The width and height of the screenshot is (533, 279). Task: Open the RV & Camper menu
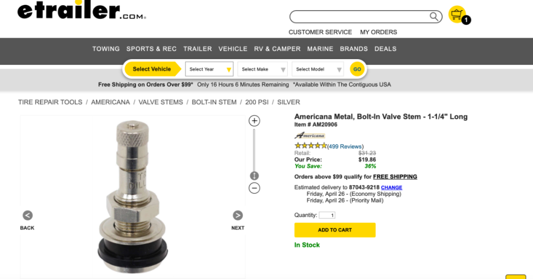click(277, 49)
